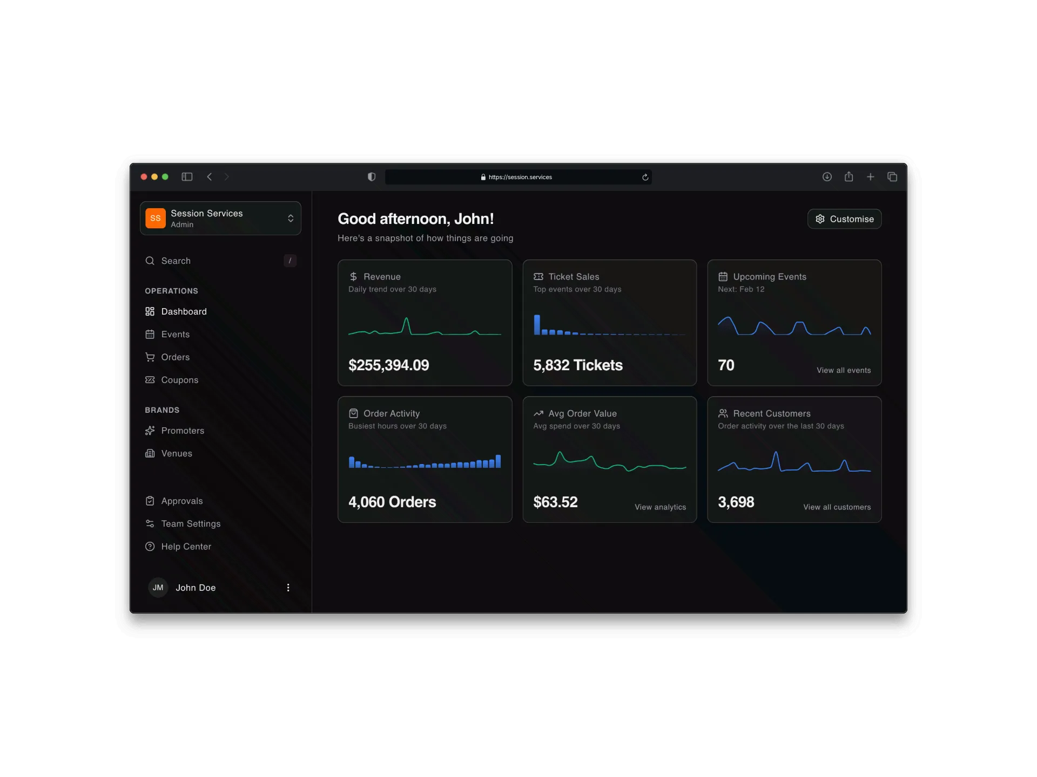The height and width of the screenshot is (777, 1037).
Task: Go to Orders in the sidebar
Action: pyautogui.click(x=175, y=357)
